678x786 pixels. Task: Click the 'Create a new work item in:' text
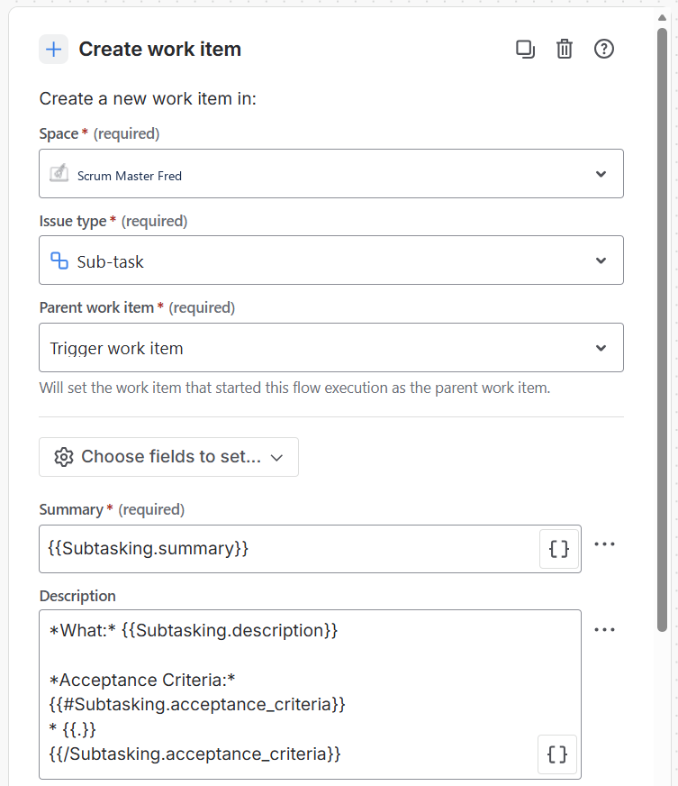(148, 99)
